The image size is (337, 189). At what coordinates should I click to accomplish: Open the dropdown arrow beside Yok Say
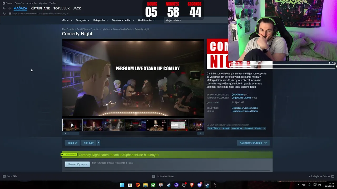click(98, 143)
